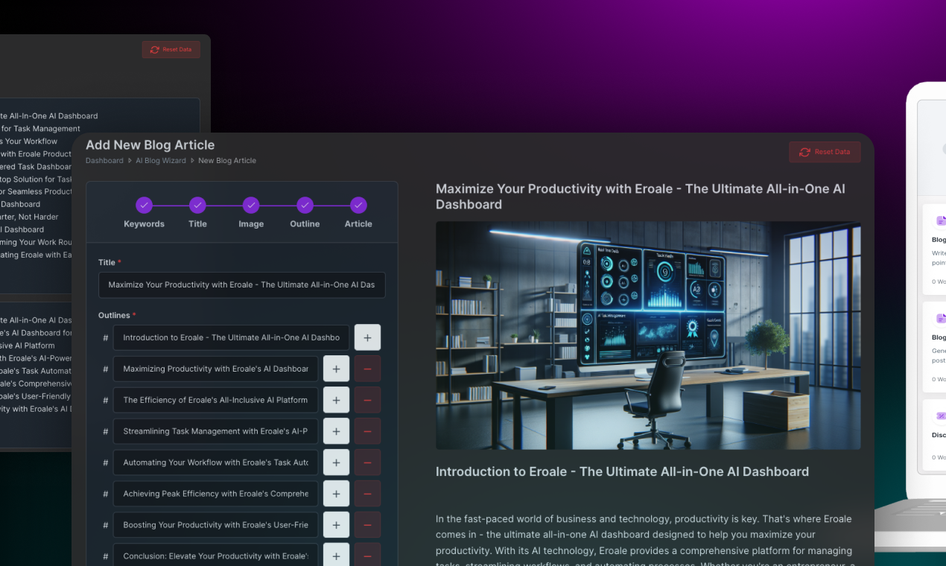Viewport: 946px width, 566px height.
Task: Edit the Achieving Peak Efficiency outline field
Action: (215, 494)
